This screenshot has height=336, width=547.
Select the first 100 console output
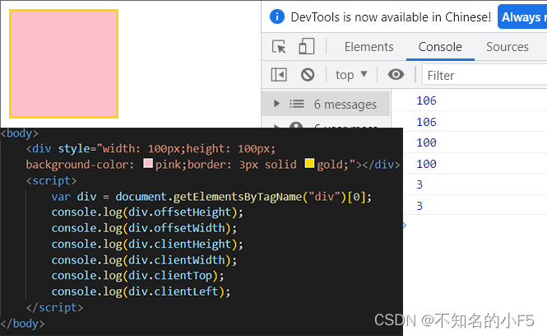tap(426, 142)
